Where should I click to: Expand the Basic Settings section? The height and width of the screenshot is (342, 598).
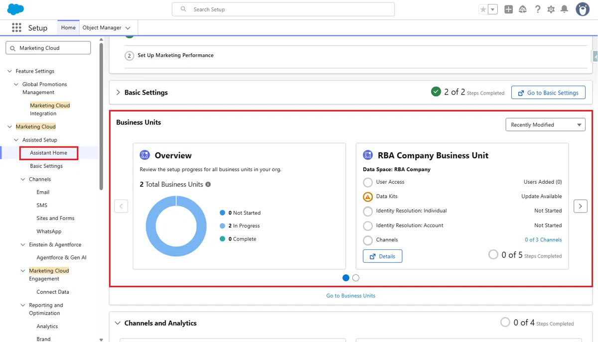click(118, 93)
